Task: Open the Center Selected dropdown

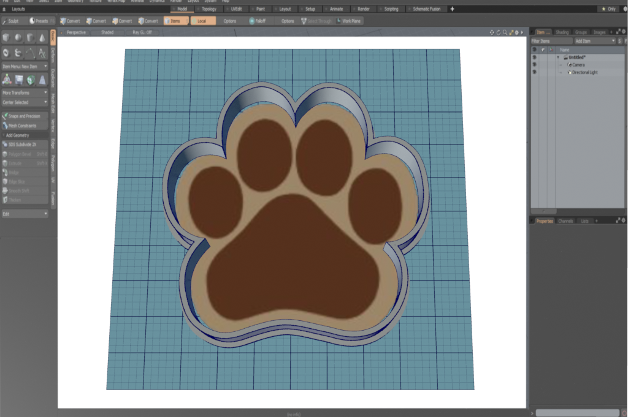Action: point(25,102)
